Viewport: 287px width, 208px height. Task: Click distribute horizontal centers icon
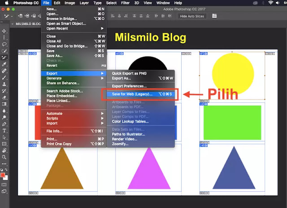[163, 16]
